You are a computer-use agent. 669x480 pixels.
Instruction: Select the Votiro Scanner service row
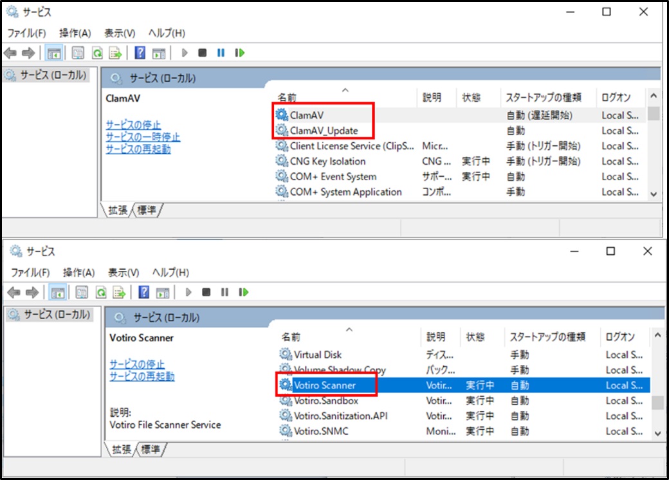point(463,385)
